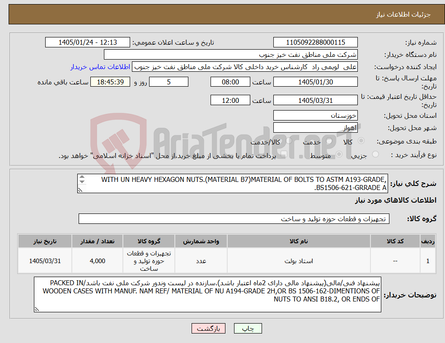
Task: Click the response deadline time 08:00
Action: tap(230, 82)
